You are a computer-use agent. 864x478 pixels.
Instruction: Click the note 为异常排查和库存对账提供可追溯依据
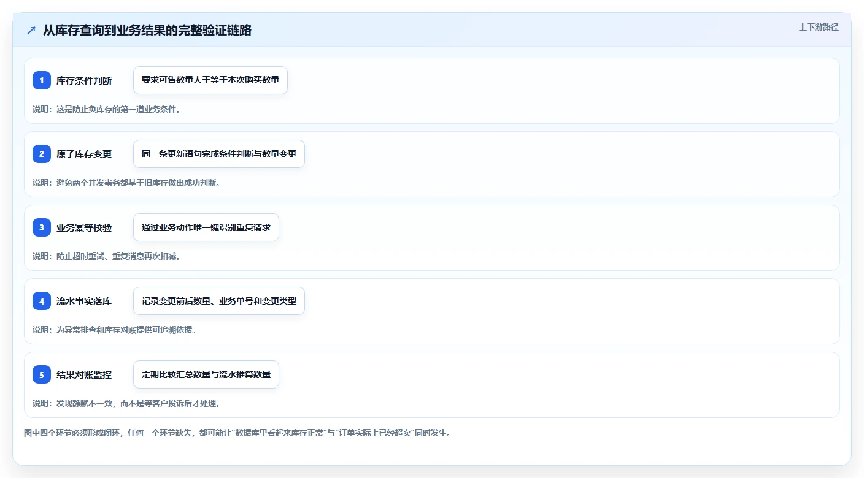coord(126,330)
